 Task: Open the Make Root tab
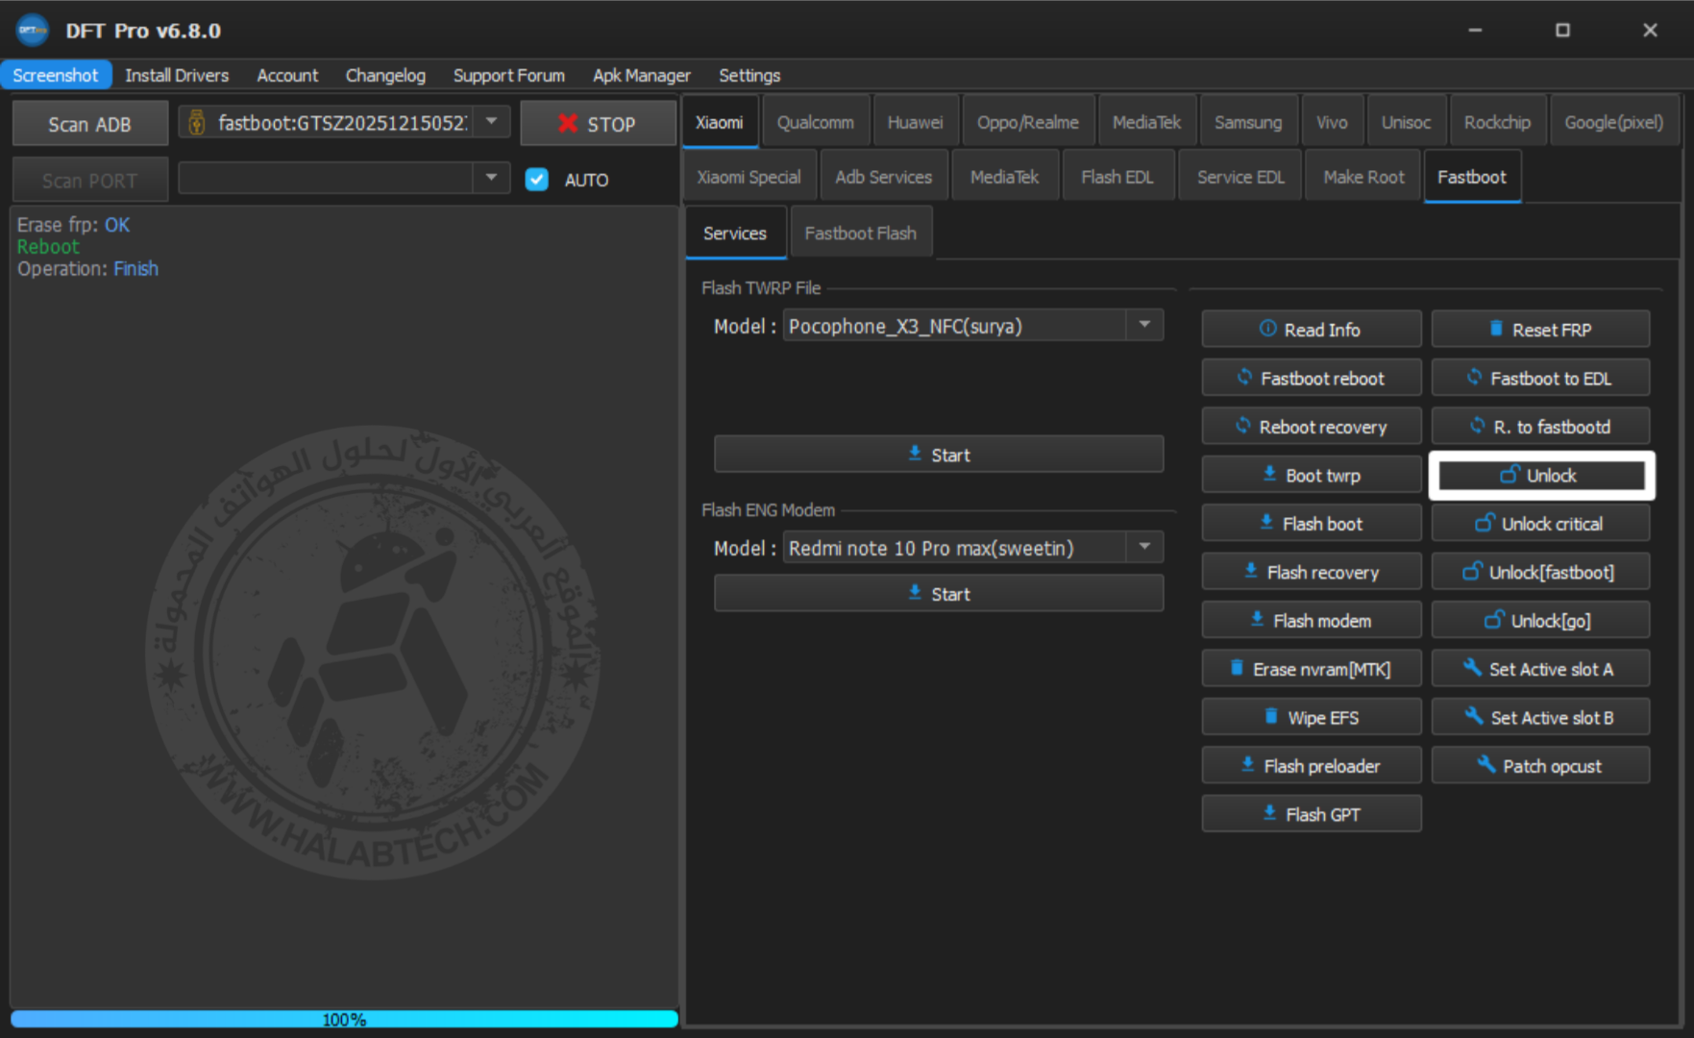coord(1363,177)
